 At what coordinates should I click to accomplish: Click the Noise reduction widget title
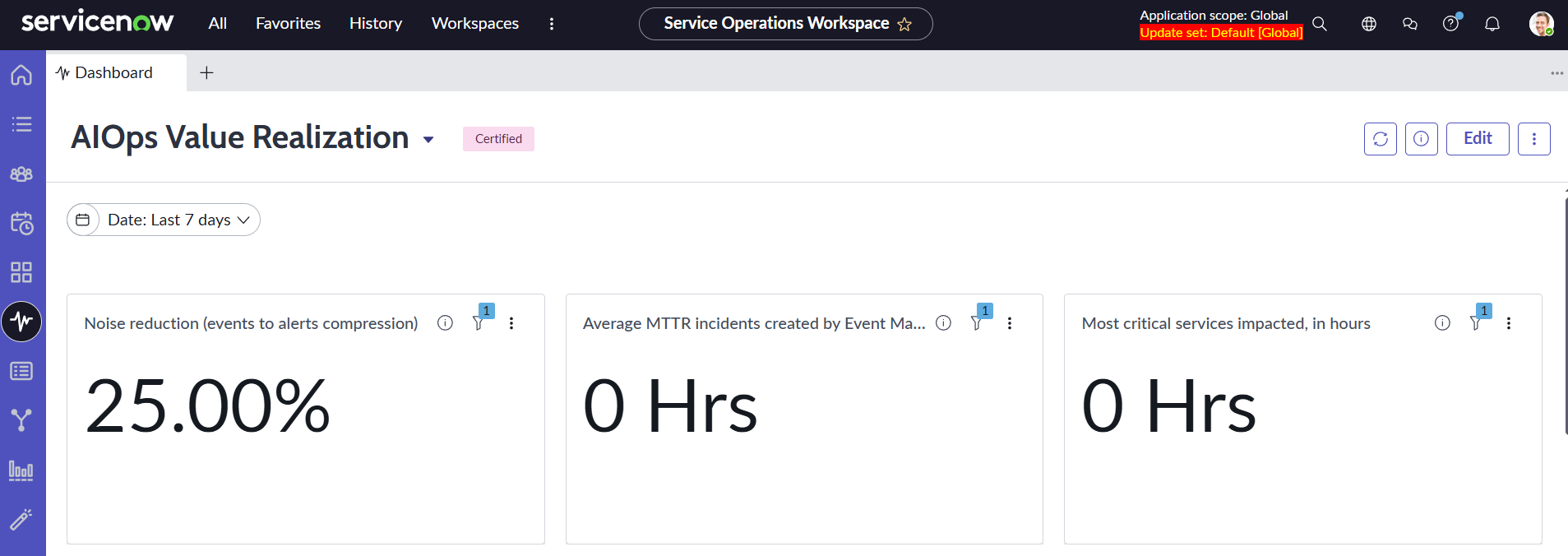251,323
